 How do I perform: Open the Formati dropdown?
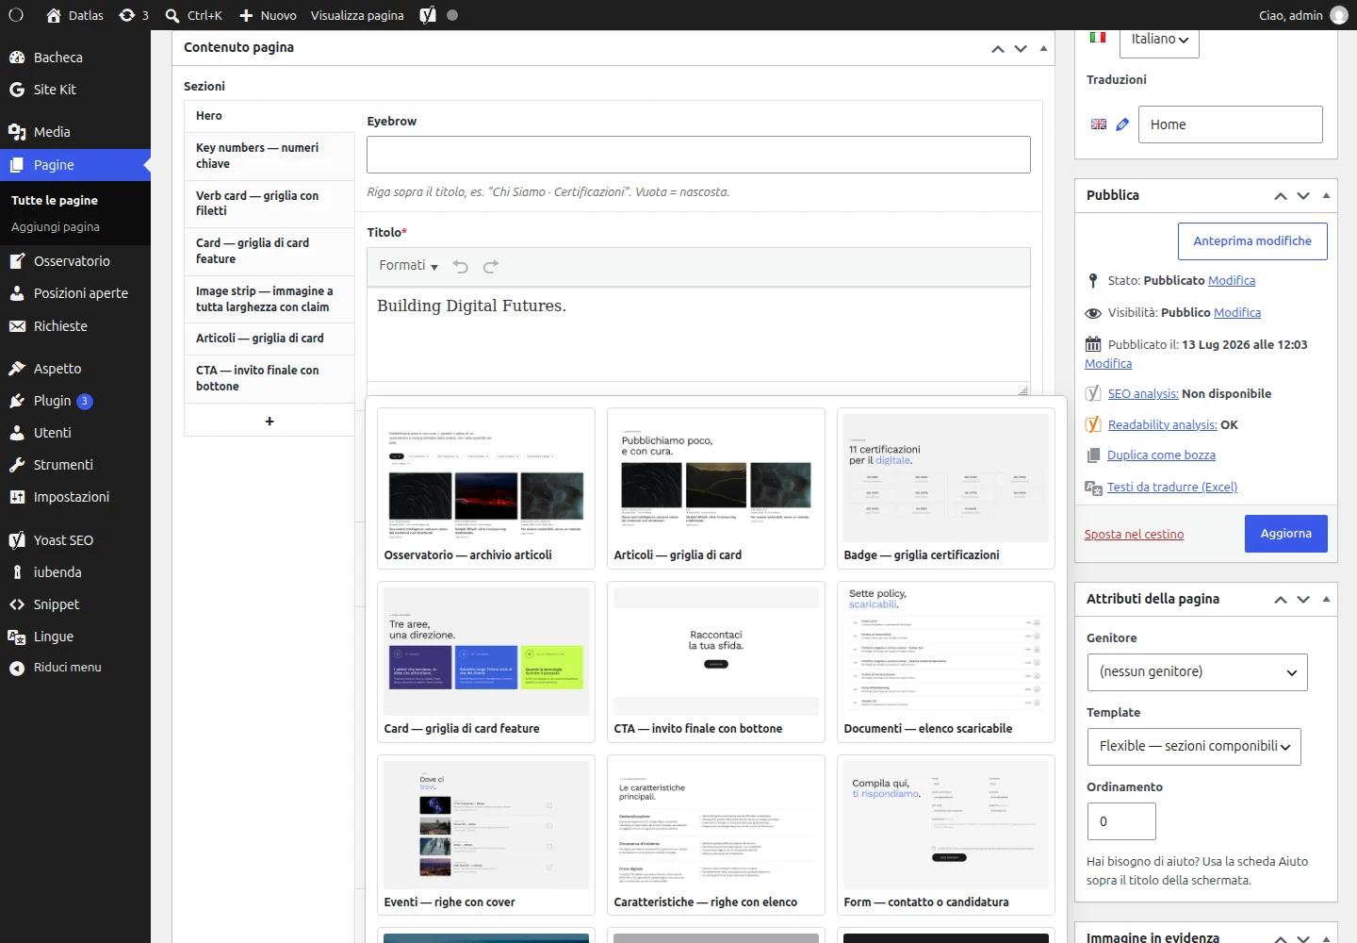[408, 267]
